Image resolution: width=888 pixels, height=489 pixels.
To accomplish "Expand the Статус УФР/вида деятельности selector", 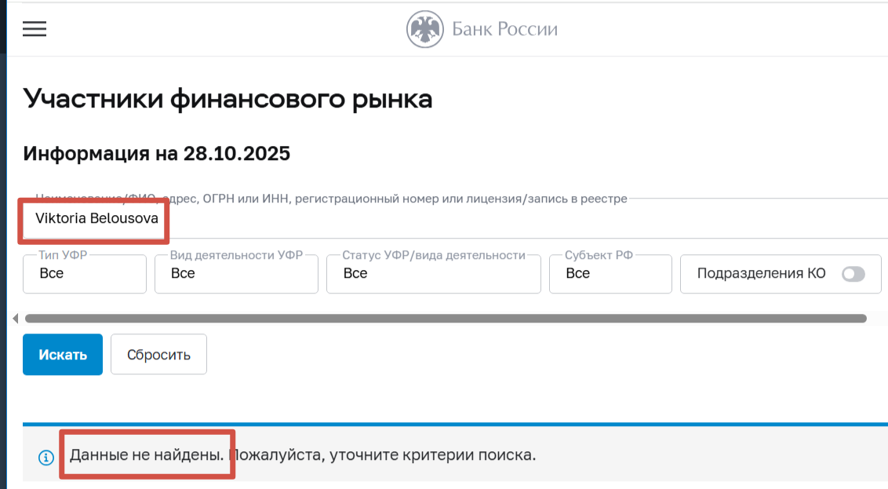I will tap(433, 273).
